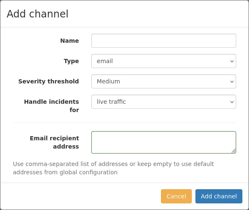Image resolution: width=249 pixels, height=210 pixels.
Task: Click the Add channel dialog title
Action: tap(37, 14)
